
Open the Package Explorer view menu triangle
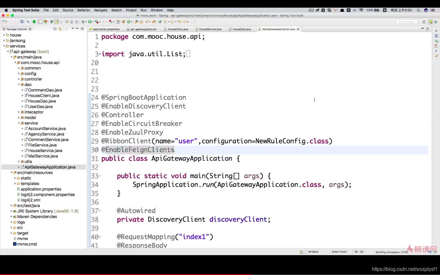pyautogui.click(x=73, y=29)
